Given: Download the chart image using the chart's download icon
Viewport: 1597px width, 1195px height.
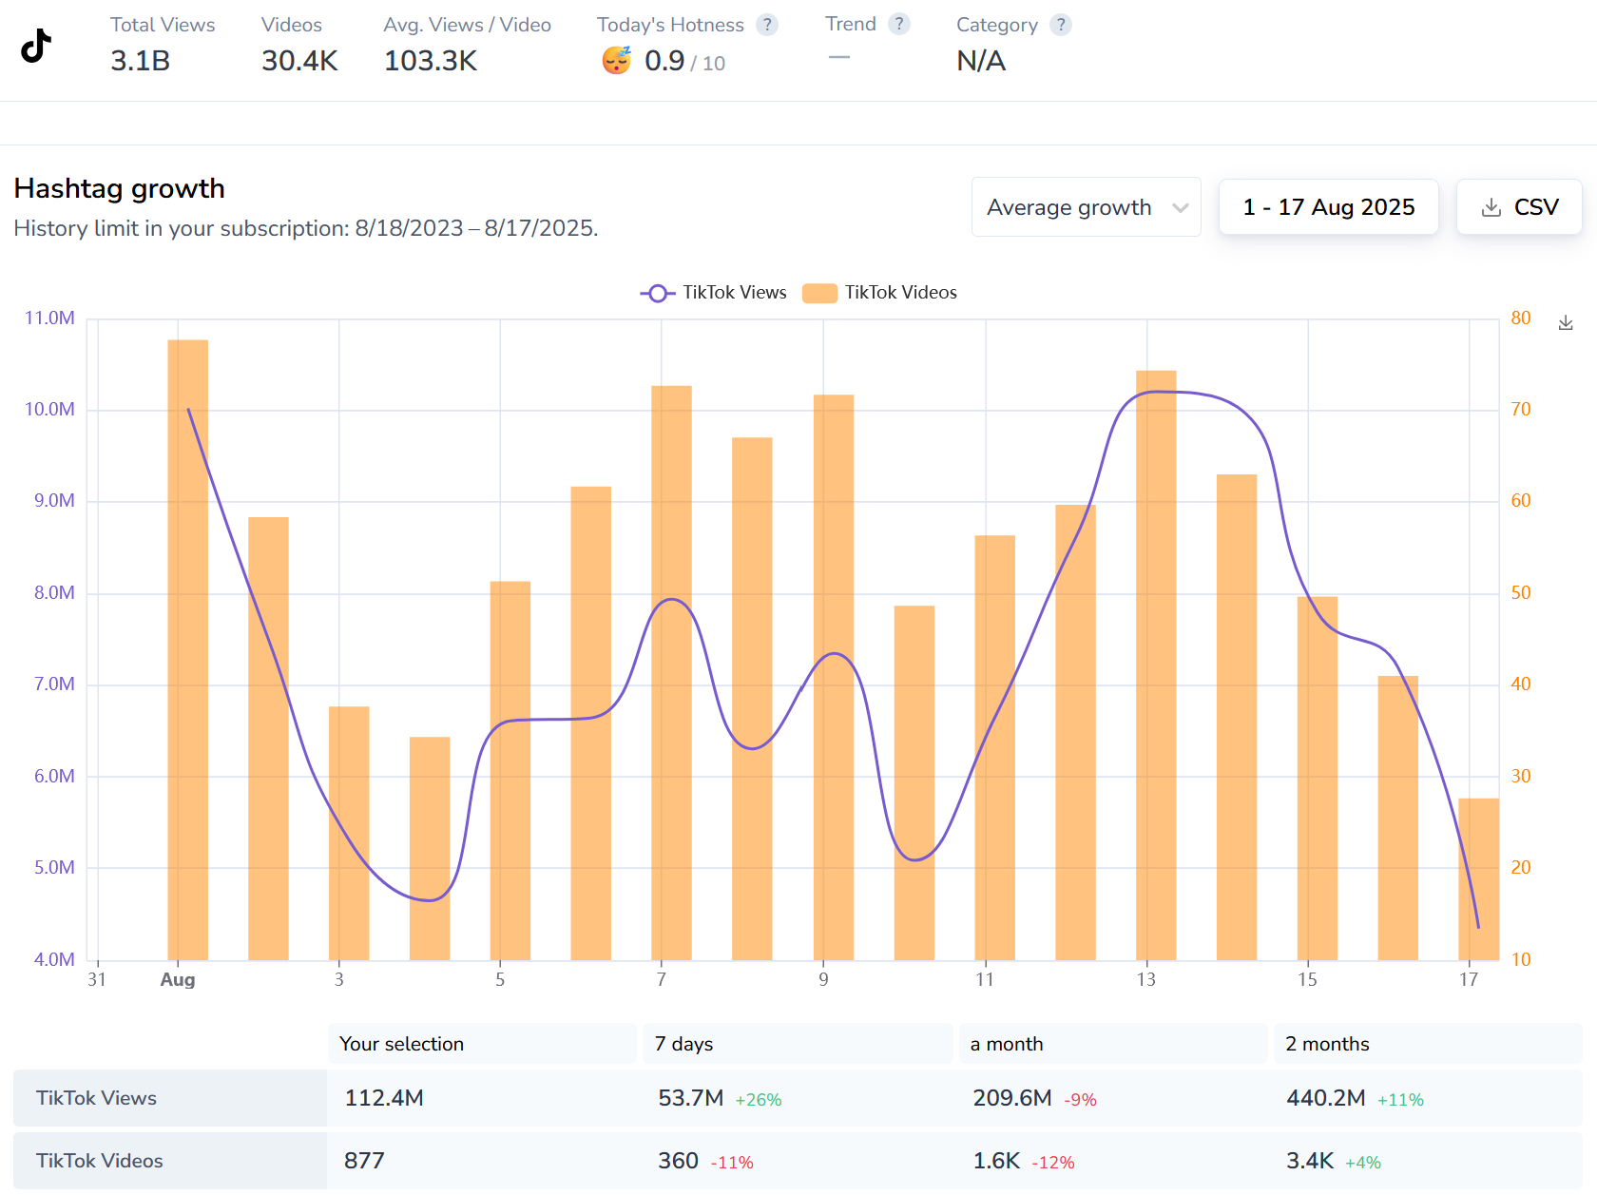Looking at the screenshot, I should 1566,323.
